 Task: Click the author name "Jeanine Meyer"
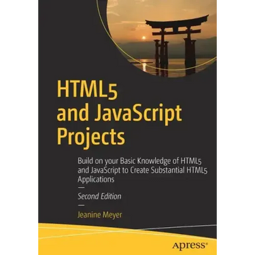click(99, 215)
